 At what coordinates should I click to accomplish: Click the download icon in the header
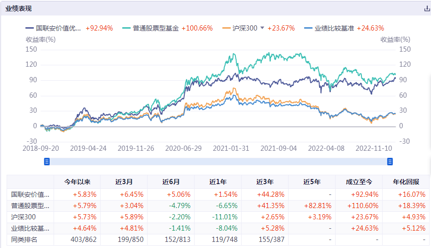point(427,8)
